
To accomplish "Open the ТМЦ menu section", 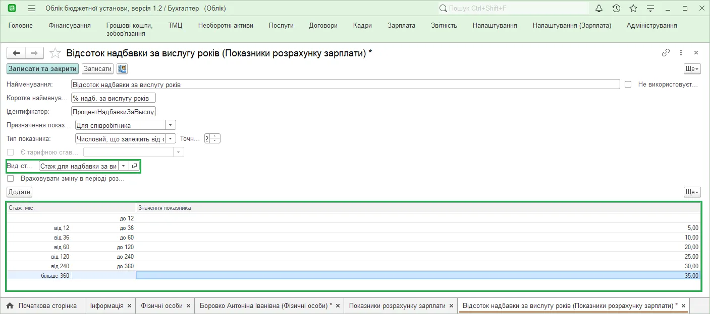I will pyautogui.click(x=175, y=25).
